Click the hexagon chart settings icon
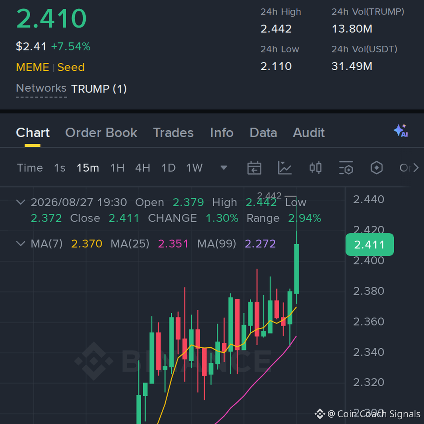Image resolution: width=424 pixels, height=424 pixels. tap(376, 168)
